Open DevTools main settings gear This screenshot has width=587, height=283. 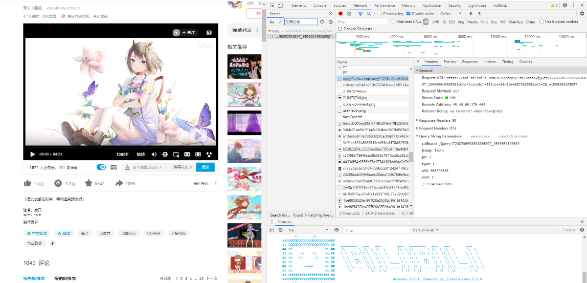[565, 5]
